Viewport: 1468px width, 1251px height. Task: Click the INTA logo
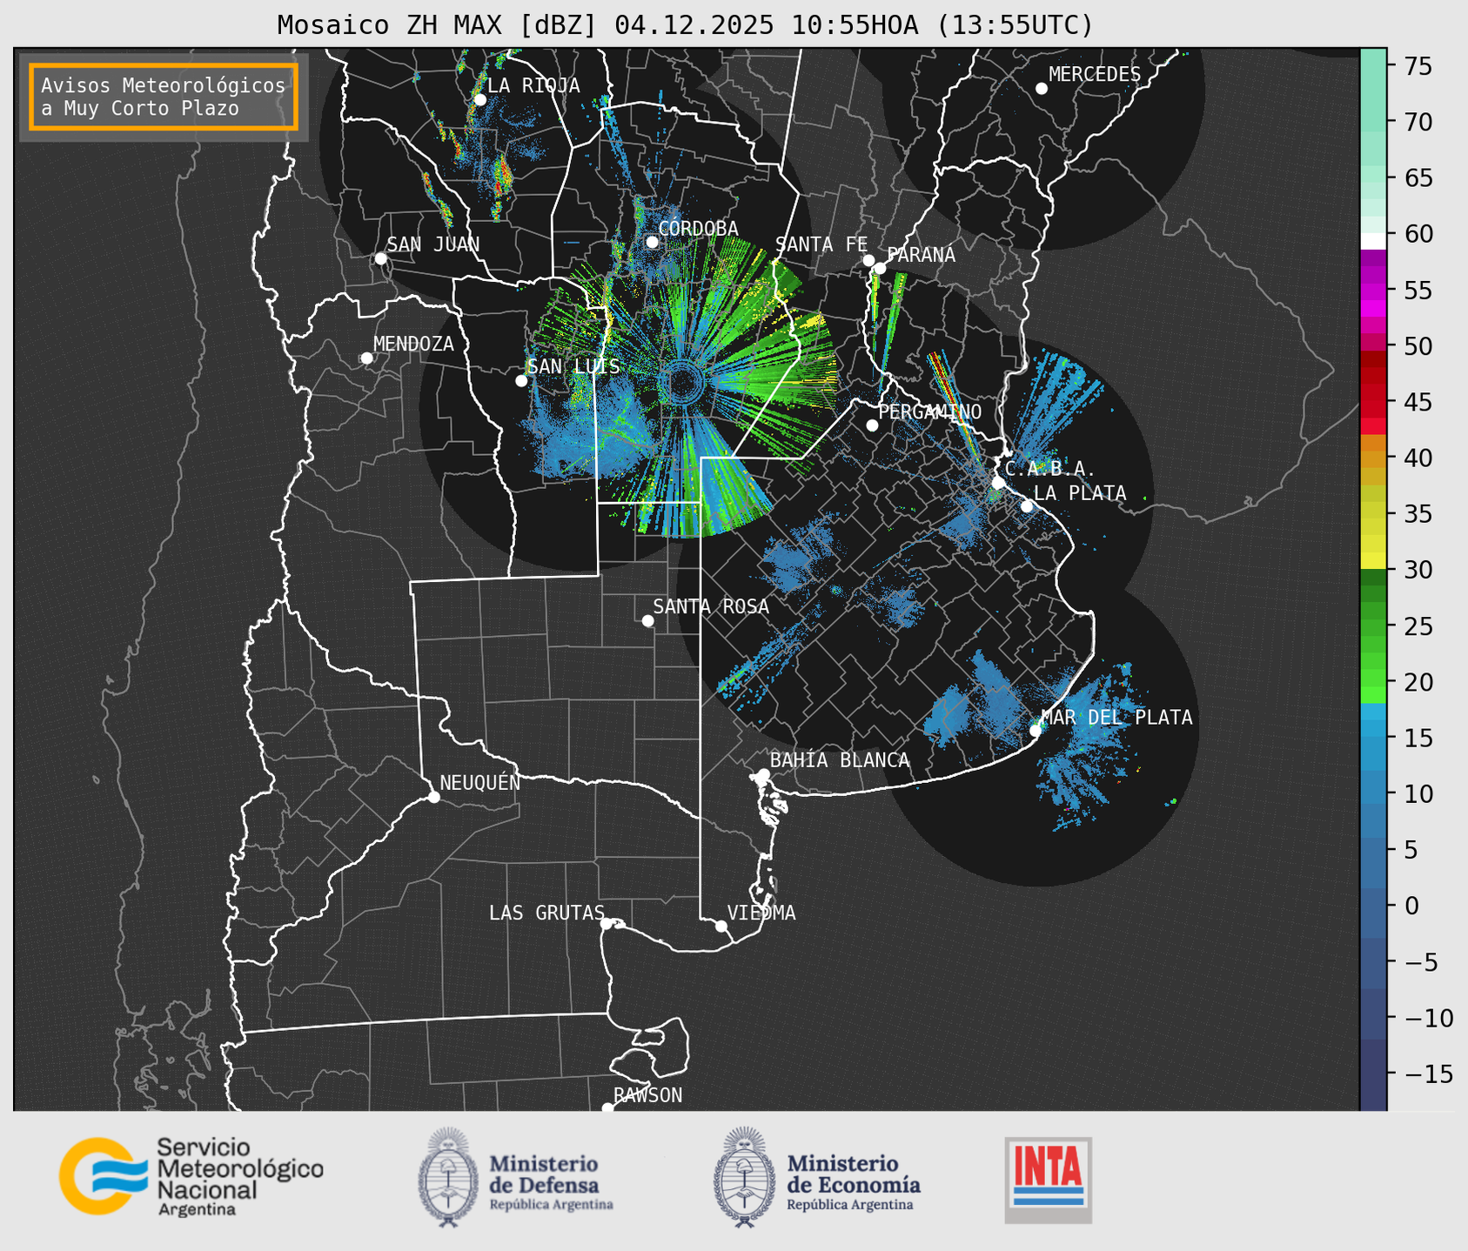(1048, 1180)
